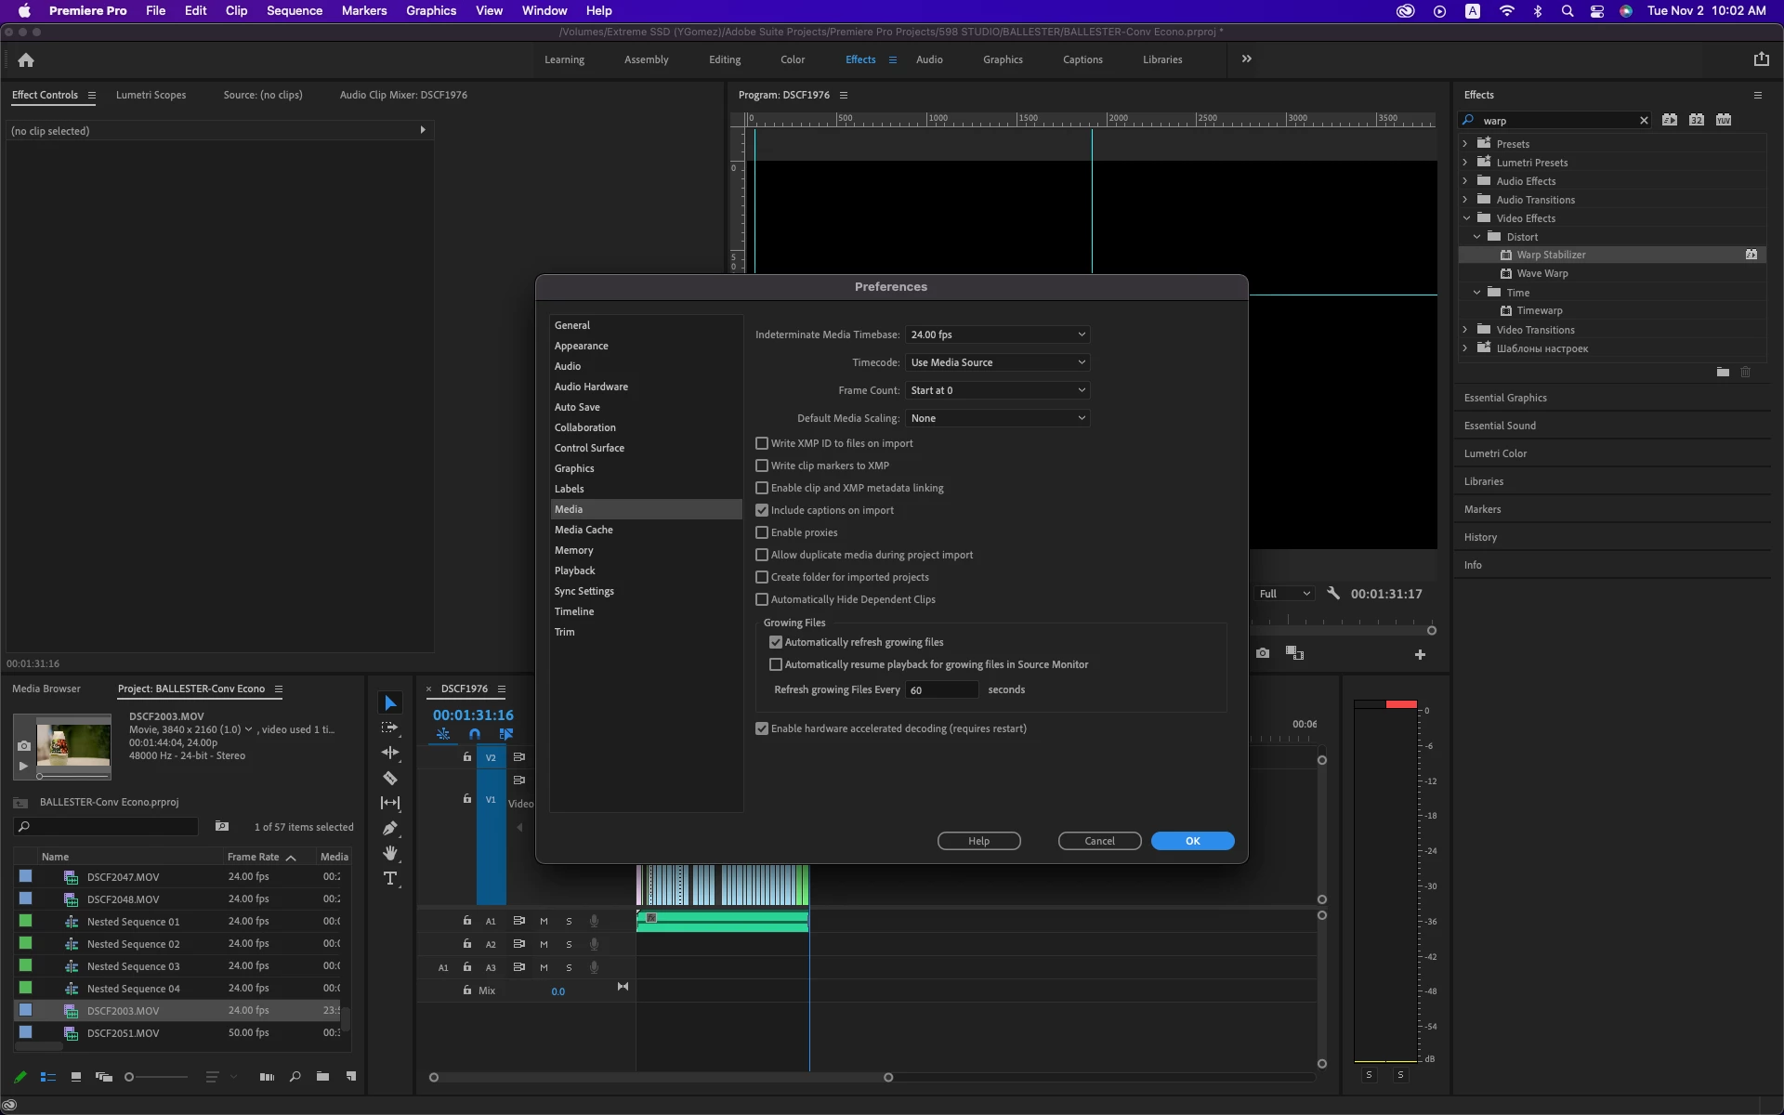Click Cancel in Preferences dialog
The width and height of the screenshot is (1784, 1115).
(x=1099, y=841)
